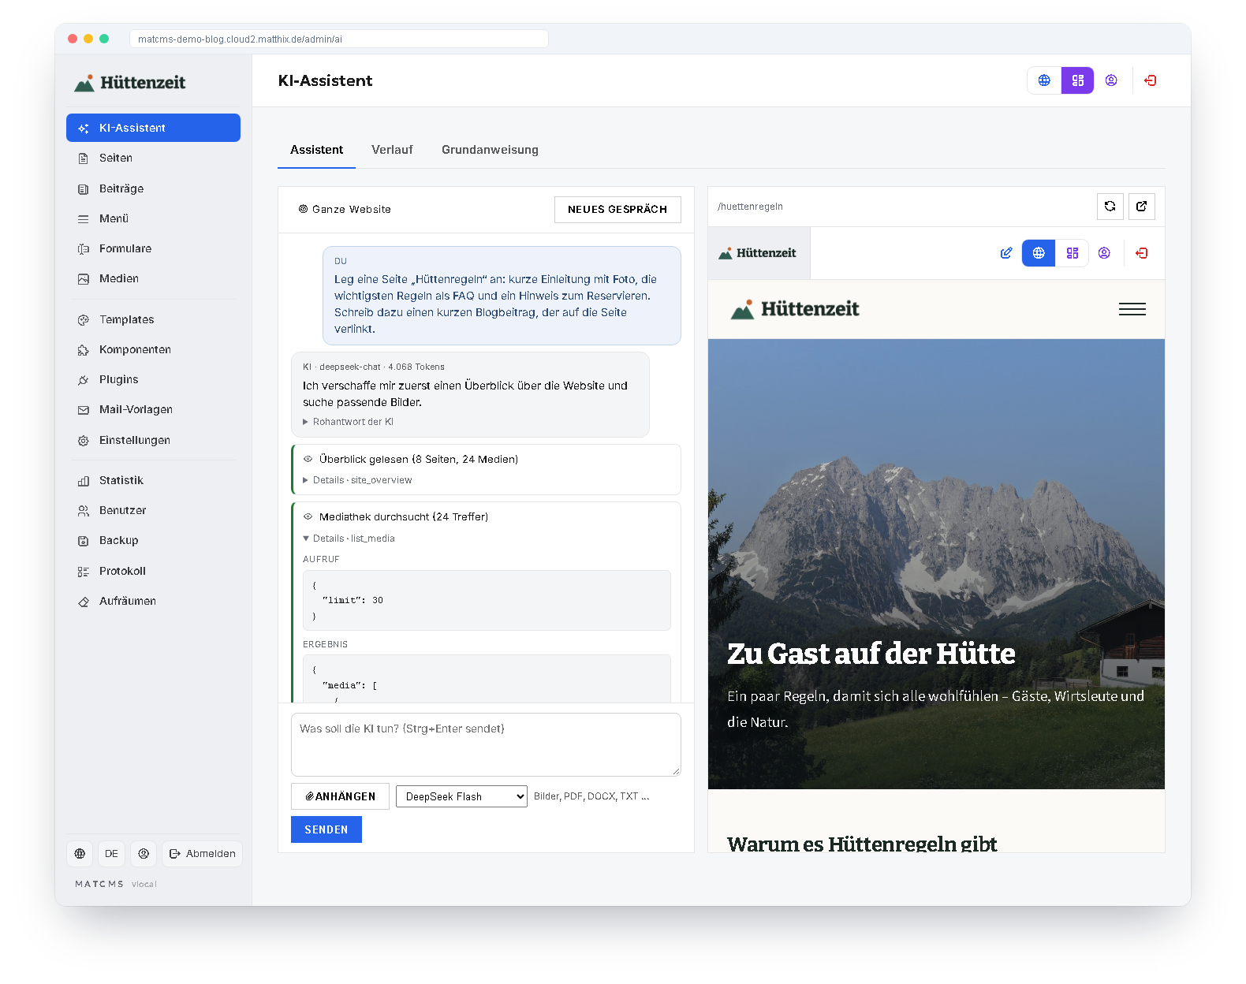The height and width of the screenshot is (984, 1246).
Task: Click the user icon at the sidebar bottom
Action: pyautogui.click(x=144, y=854)
